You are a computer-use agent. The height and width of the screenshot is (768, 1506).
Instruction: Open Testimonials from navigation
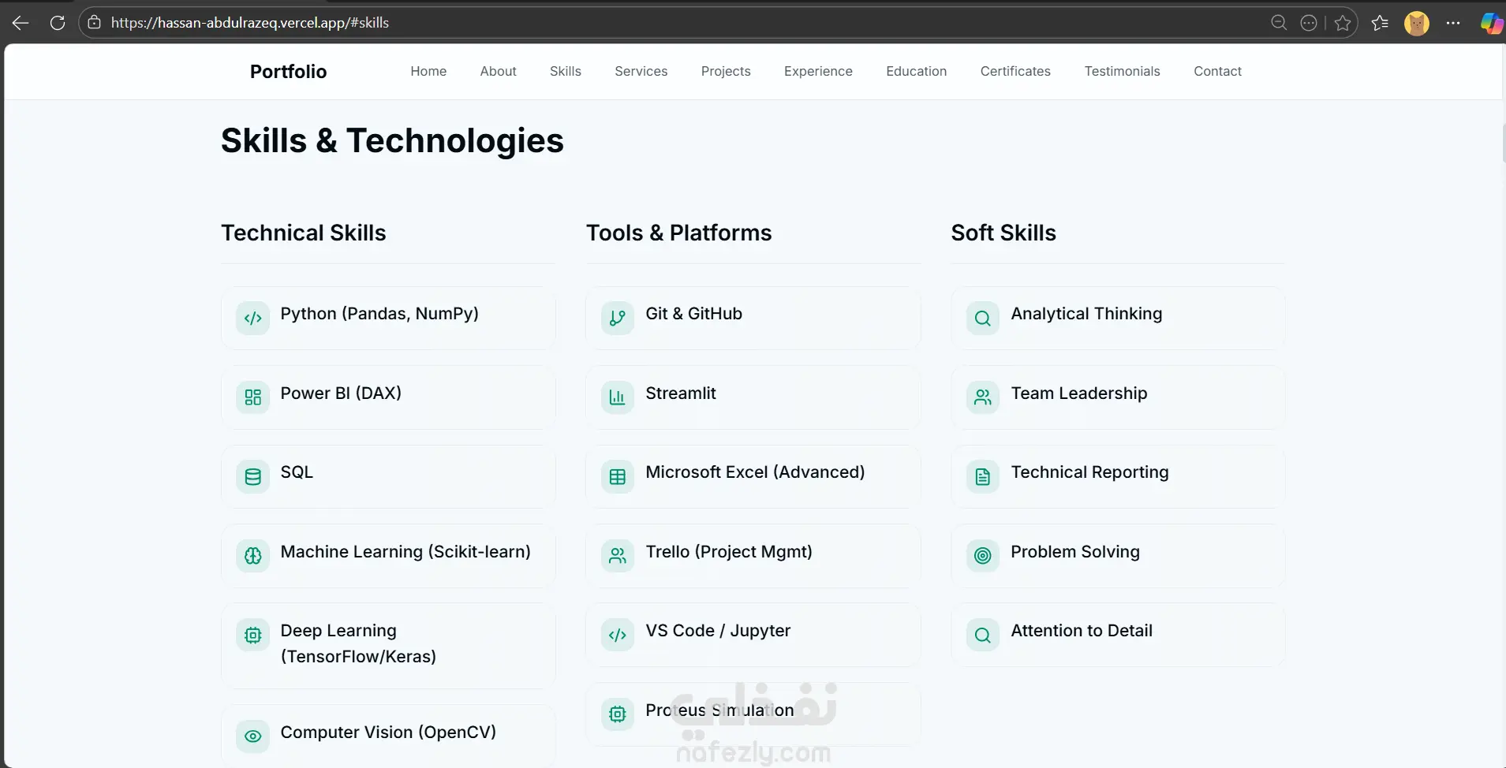(x=1122, y=71)
